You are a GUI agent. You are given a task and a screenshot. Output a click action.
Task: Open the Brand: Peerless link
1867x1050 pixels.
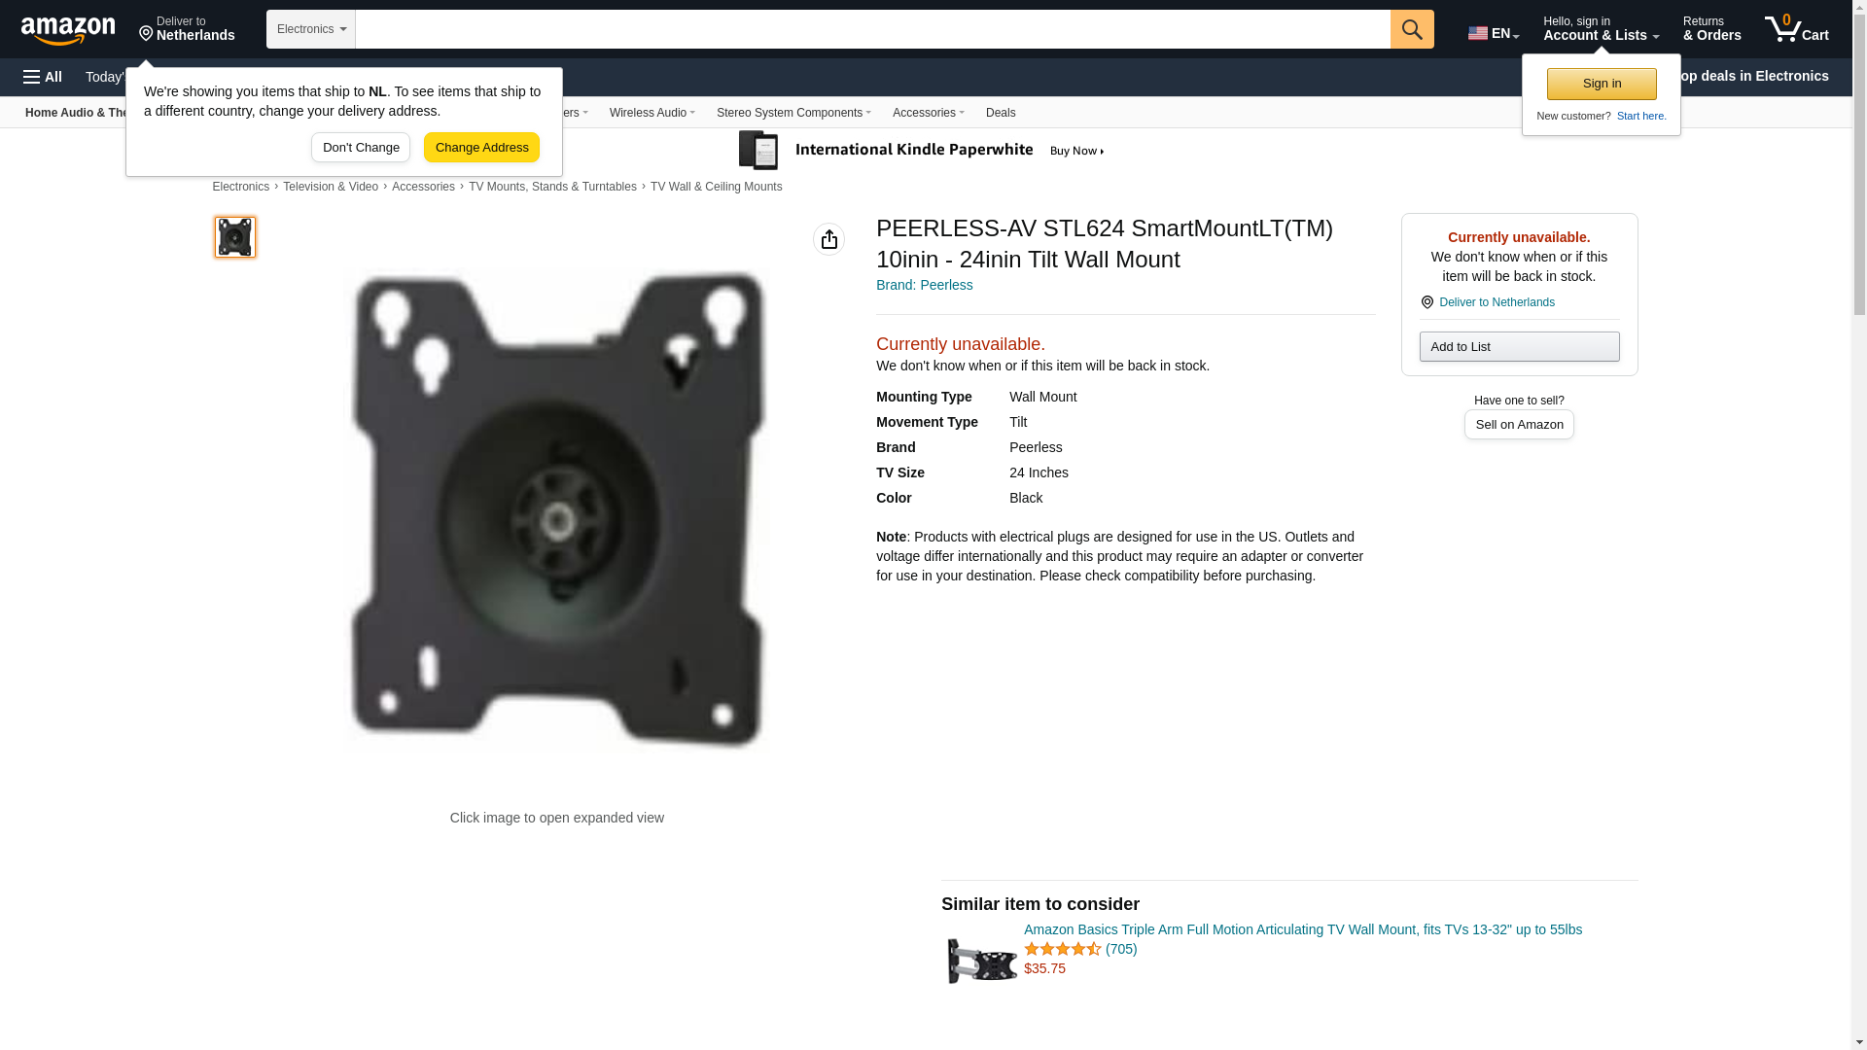[x=924, y=285]
